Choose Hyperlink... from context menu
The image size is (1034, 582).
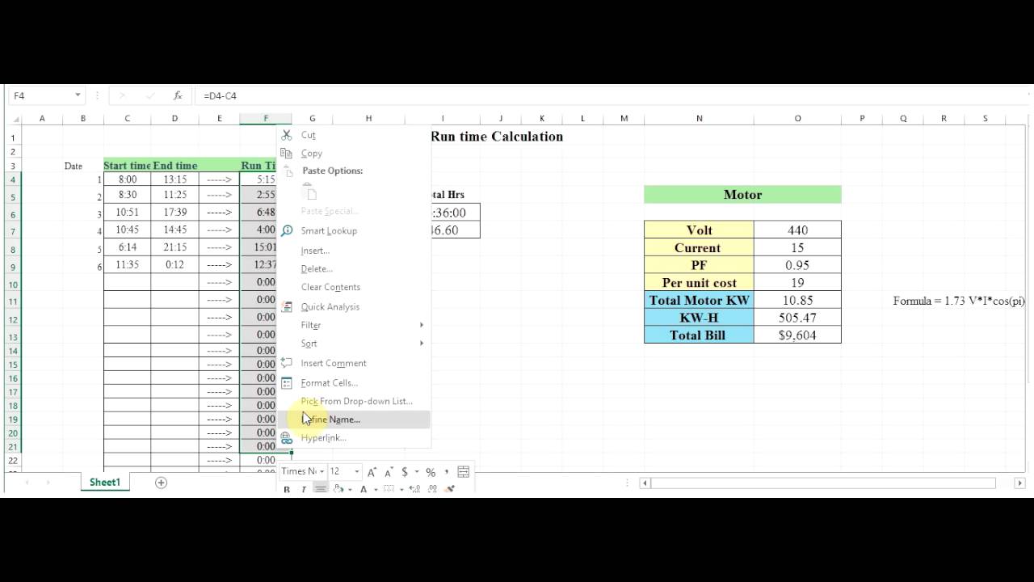[354, 438]
